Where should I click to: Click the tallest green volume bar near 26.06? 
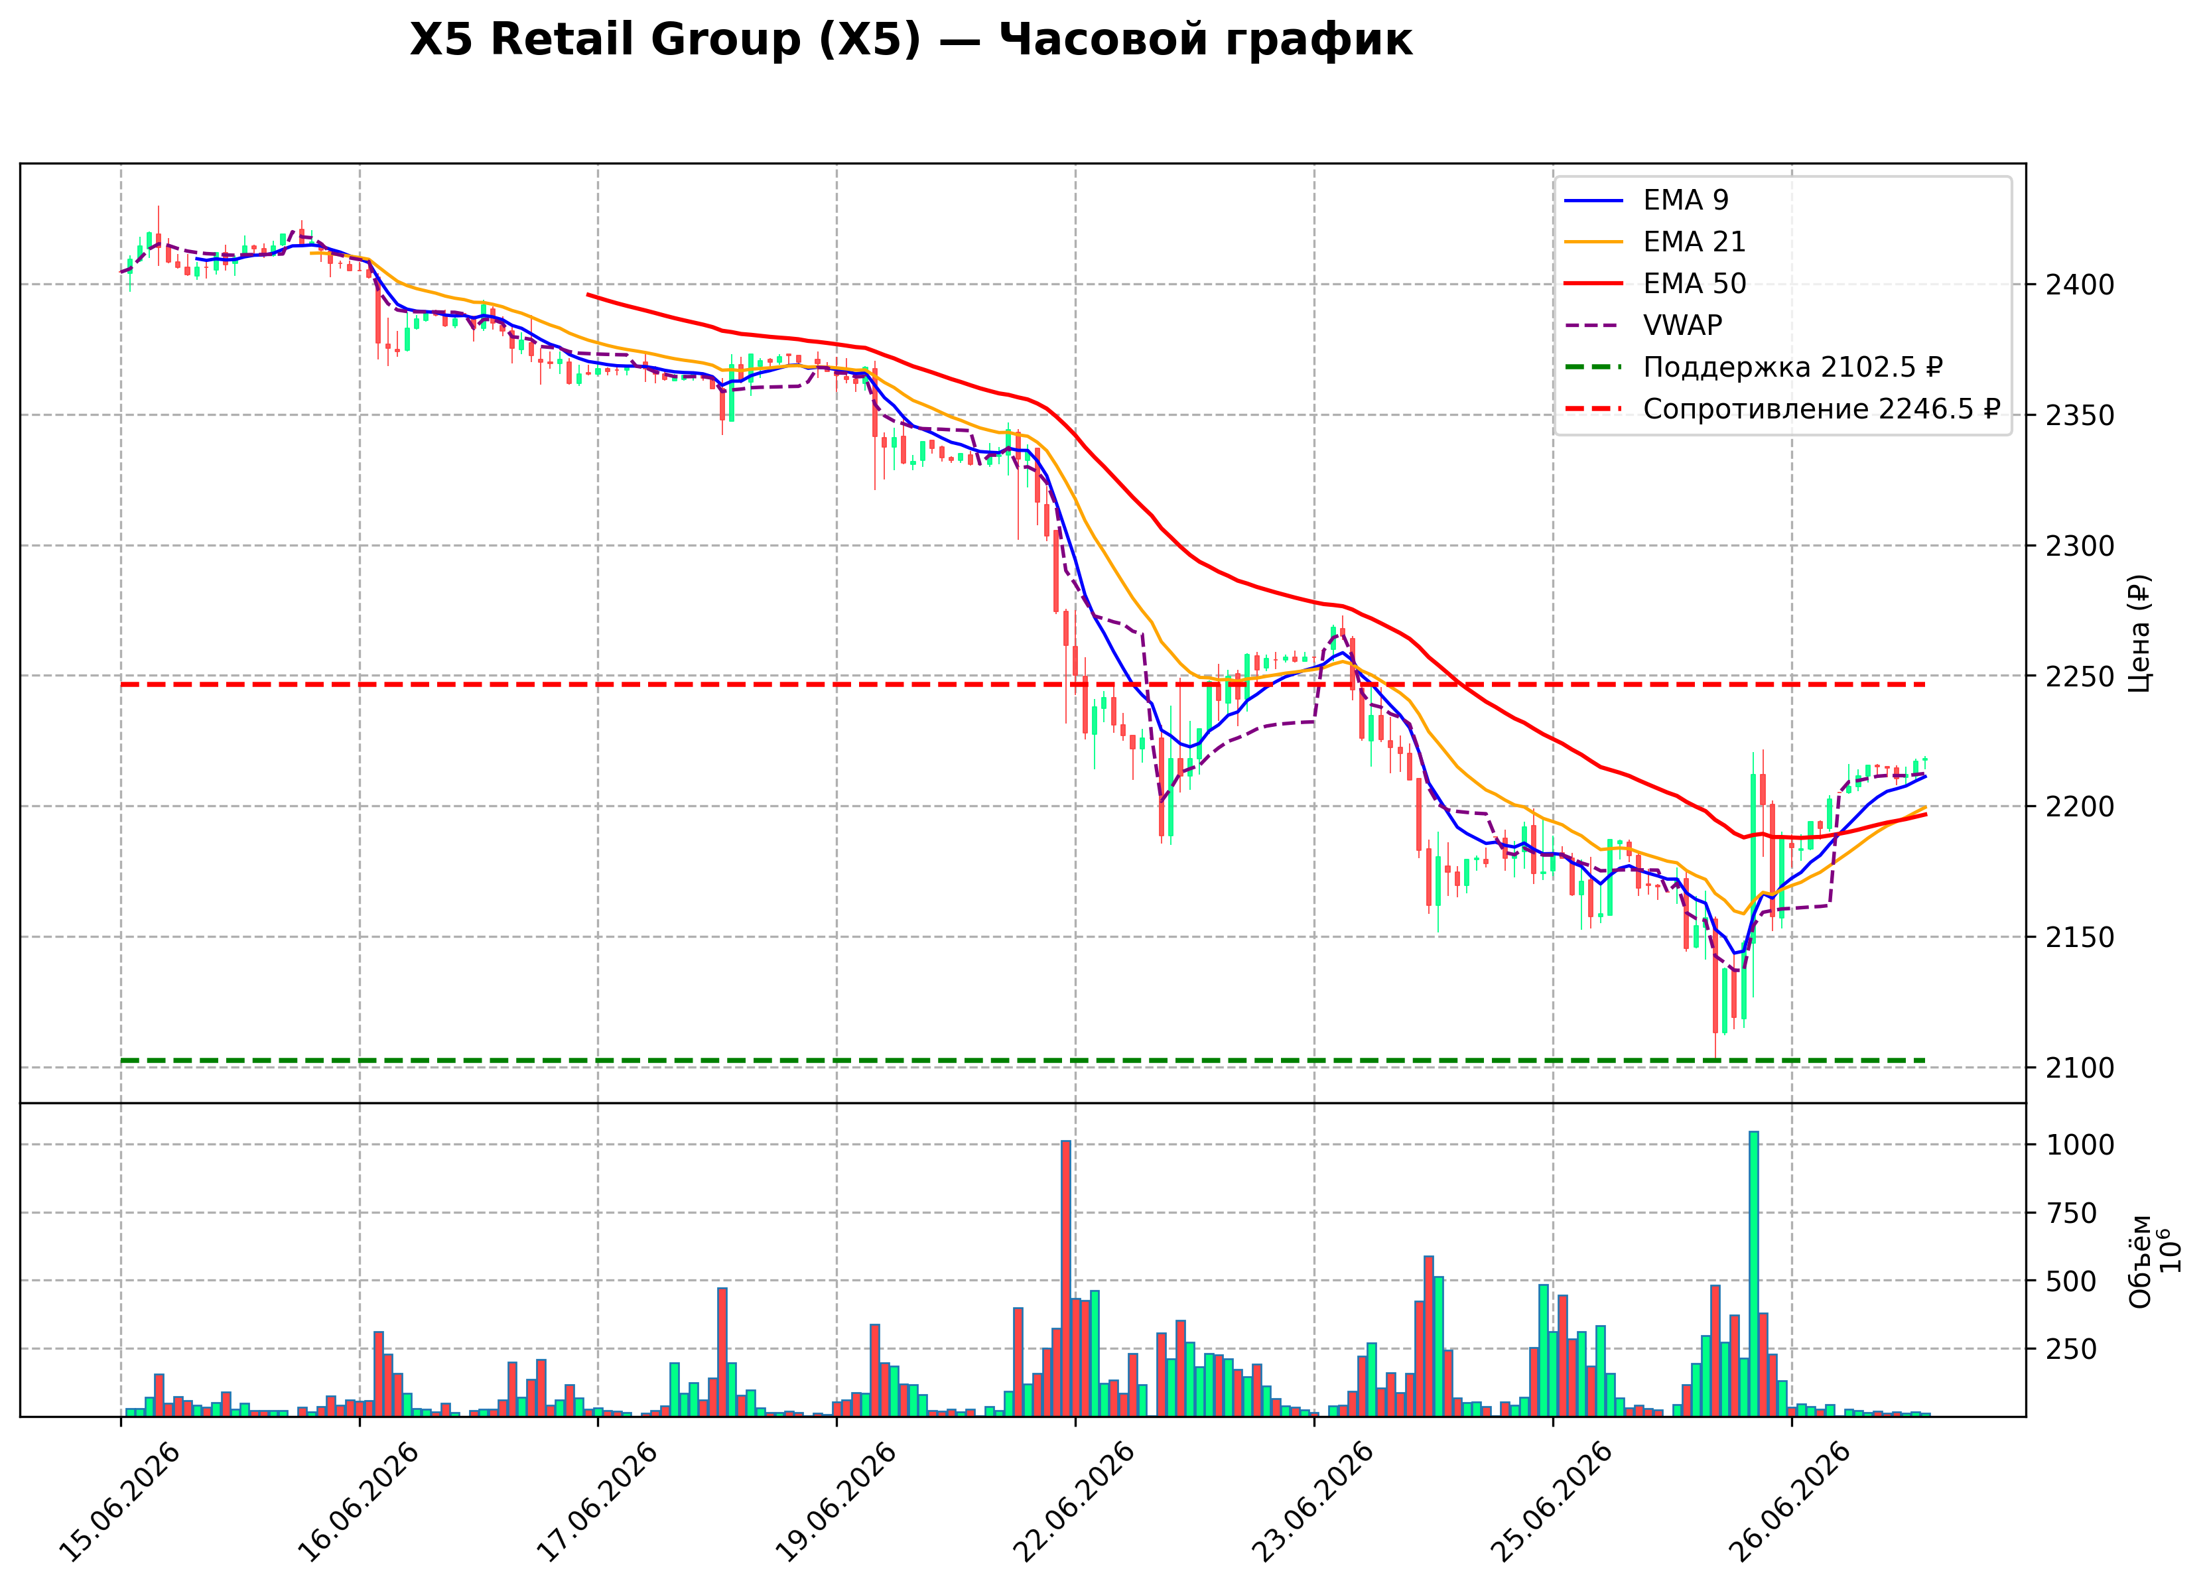coord(1753,1274)
